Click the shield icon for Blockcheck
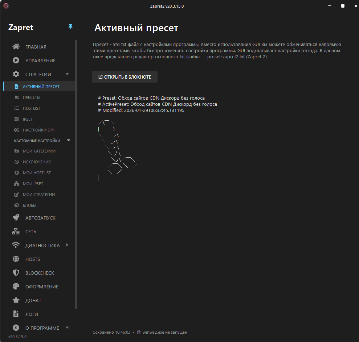The width and height of the screenshot is (359, 342). pos(16,273)
